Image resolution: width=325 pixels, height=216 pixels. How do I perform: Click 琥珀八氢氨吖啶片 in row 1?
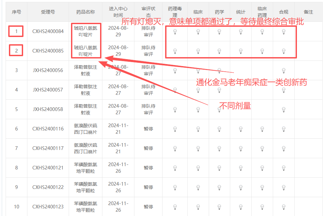[86, 31]
